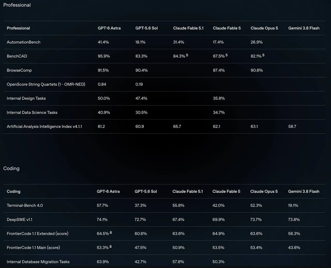Select Claude Opus 5 header in Professional table

click(x=264, y=28)
